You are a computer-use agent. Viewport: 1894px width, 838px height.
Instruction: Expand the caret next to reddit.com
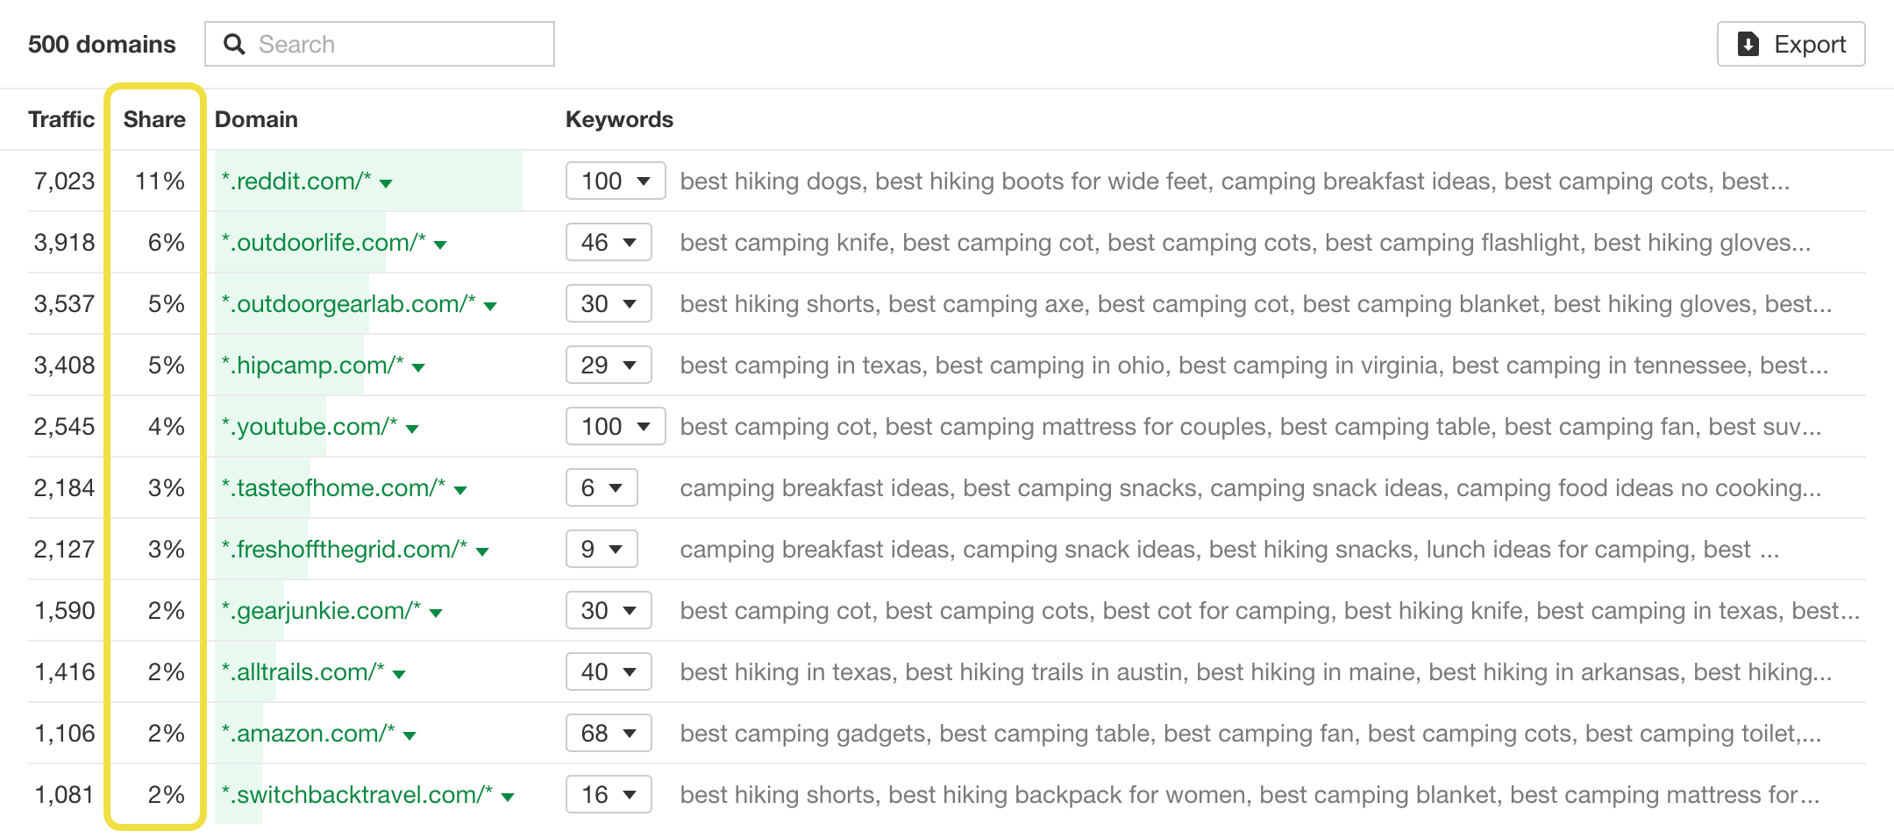(386, 183)
